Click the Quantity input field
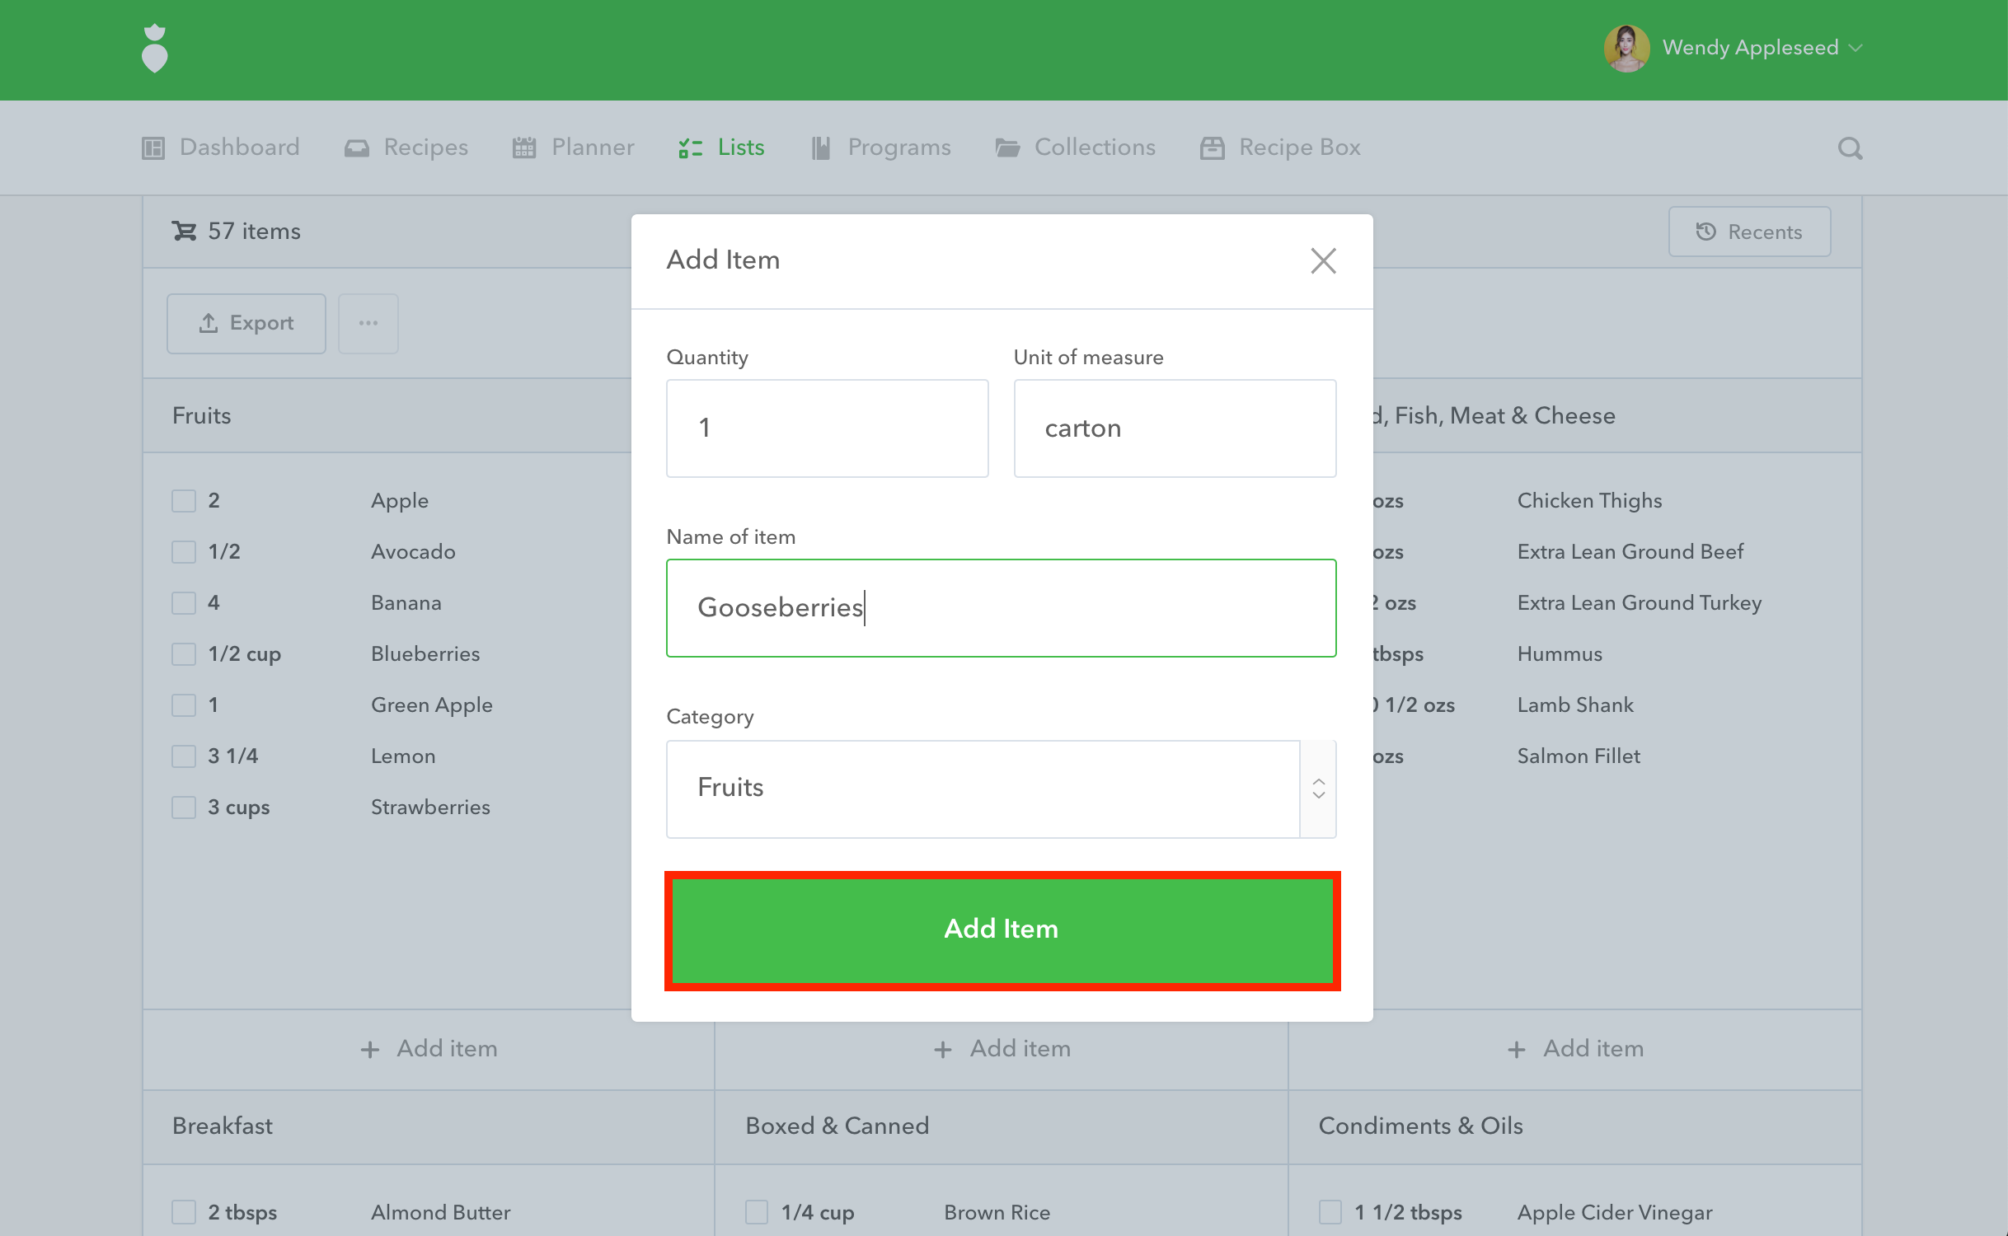Screen dimensions: 2008x1236 827,428
